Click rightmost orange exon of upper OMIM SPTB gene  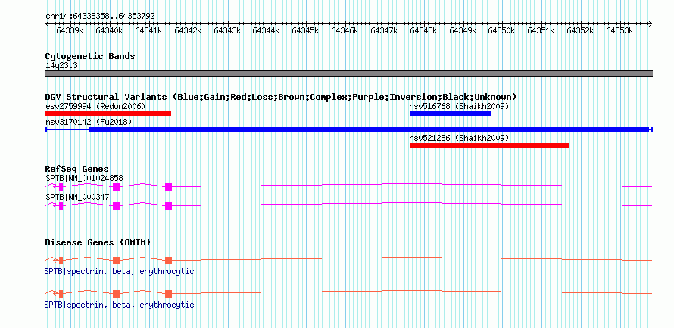(x=168, y=261)
